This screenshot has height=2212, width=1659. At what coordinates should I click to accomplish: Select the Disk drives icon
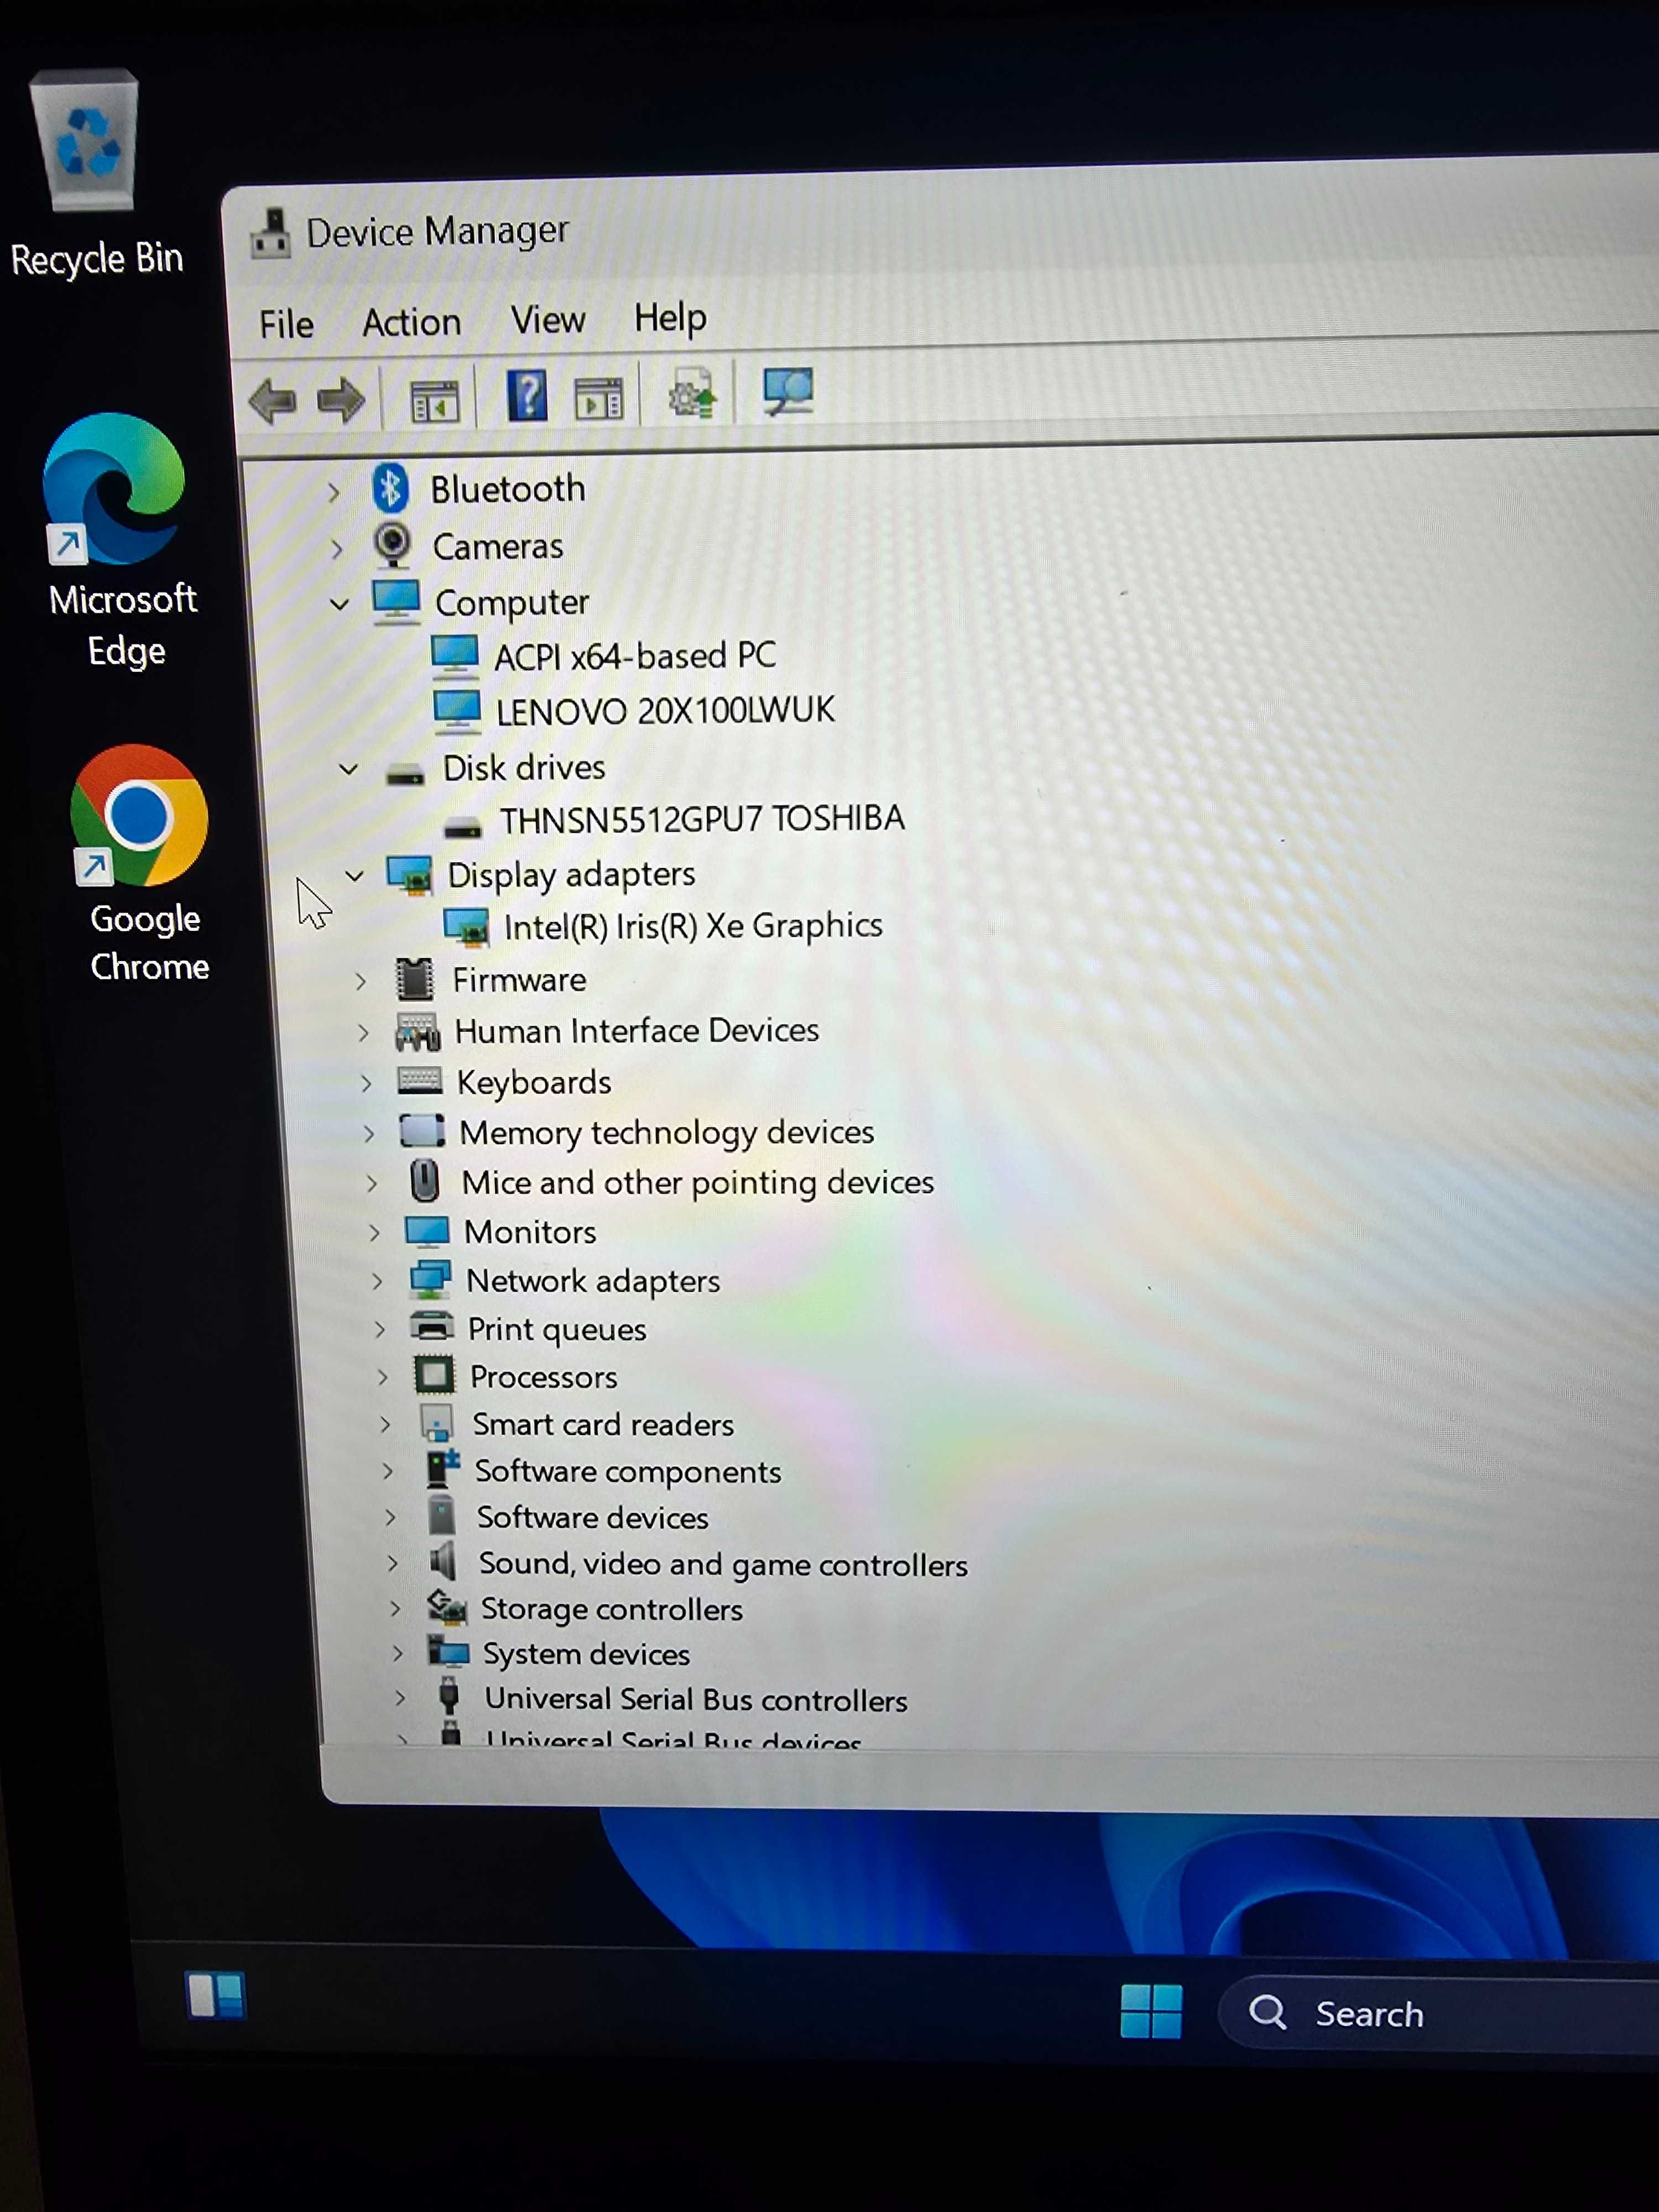(405, 773)
